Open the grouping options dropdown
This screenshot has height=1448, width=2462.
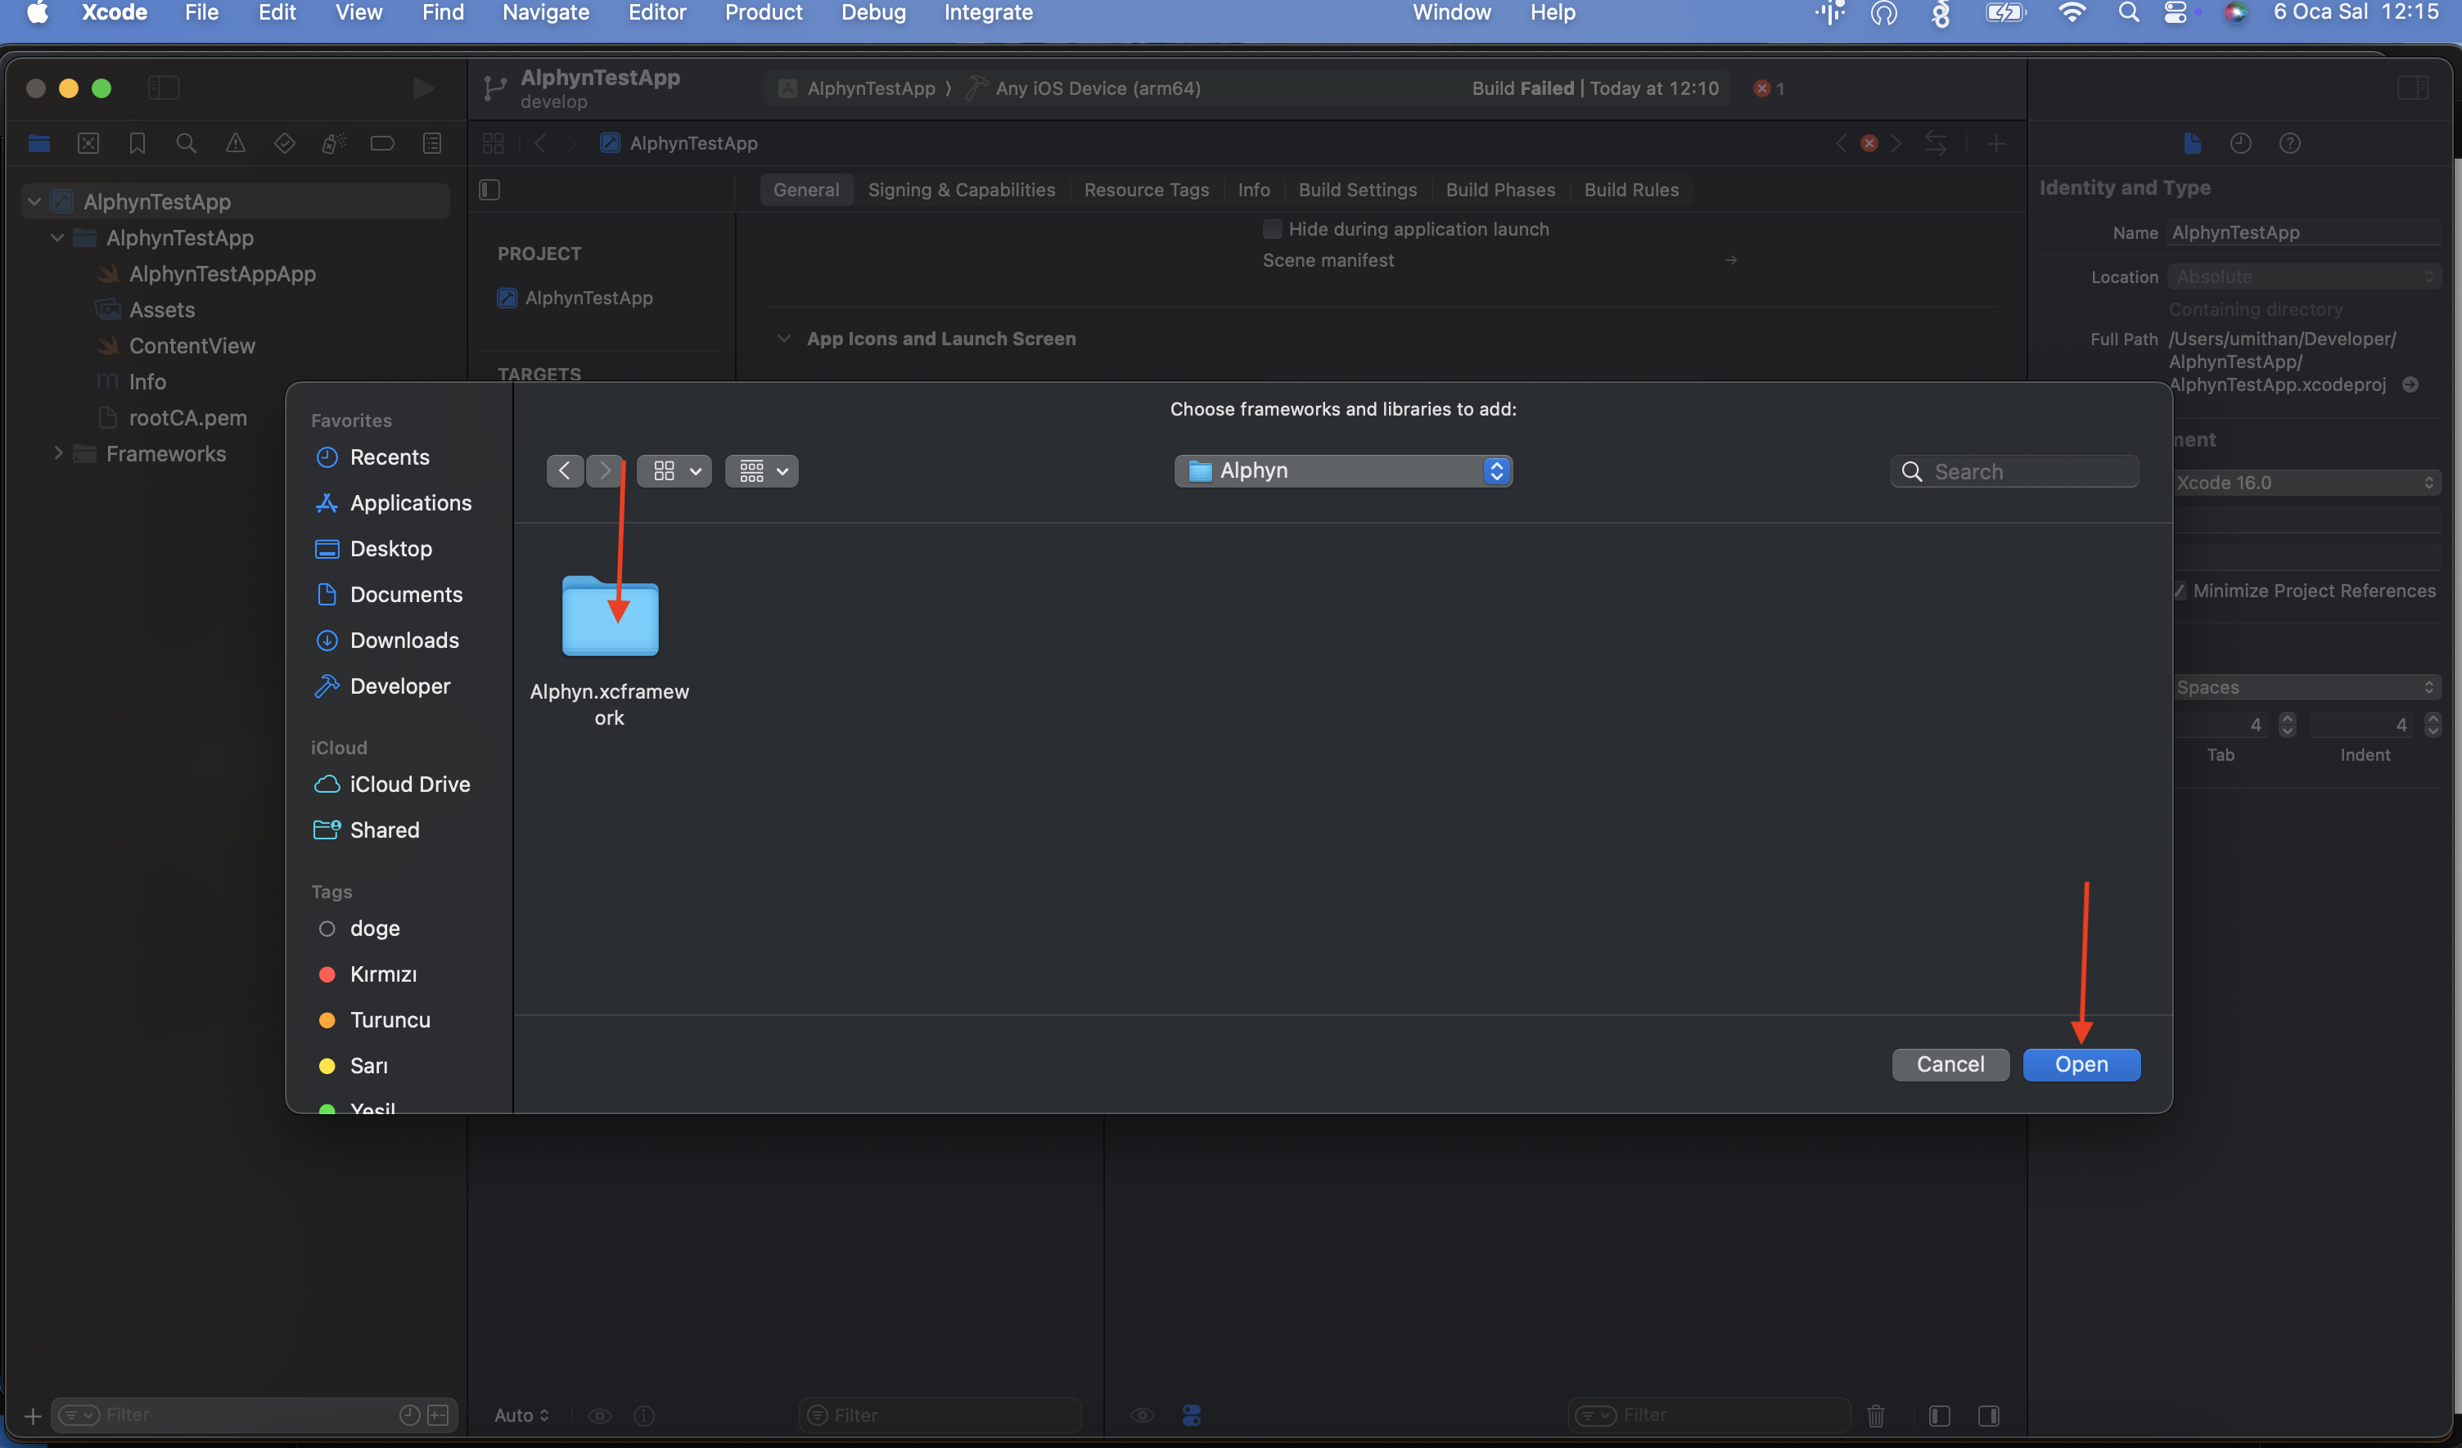coord(762,470)
